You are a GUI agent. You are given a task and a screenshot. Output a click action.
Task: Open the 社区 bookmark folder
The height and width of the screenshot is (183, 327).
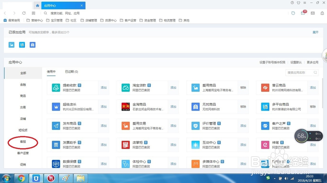[71, 21]
